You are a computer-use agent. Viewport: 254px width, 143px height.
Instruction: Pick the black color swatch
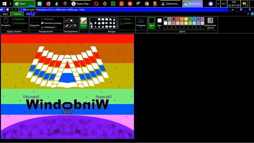(x=165, y=19)
